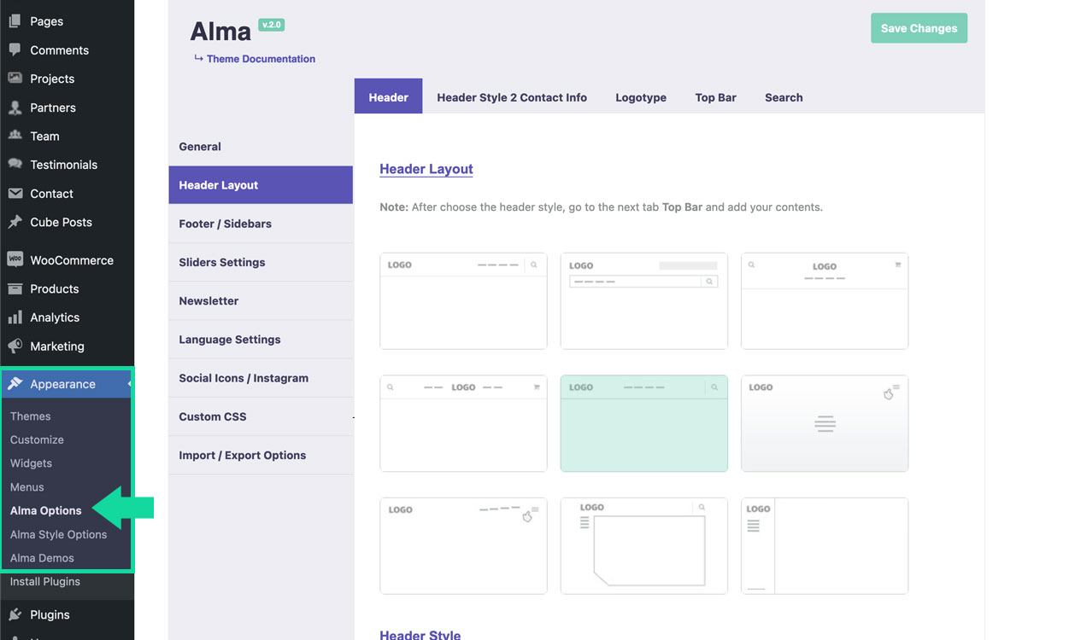Open Alma Style Options submenu item

click(58, 534)
